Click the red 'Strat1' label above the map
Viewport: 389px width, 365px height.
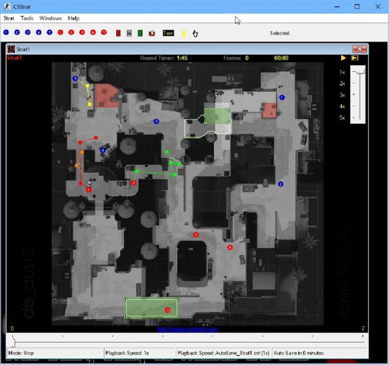[14, 58]
